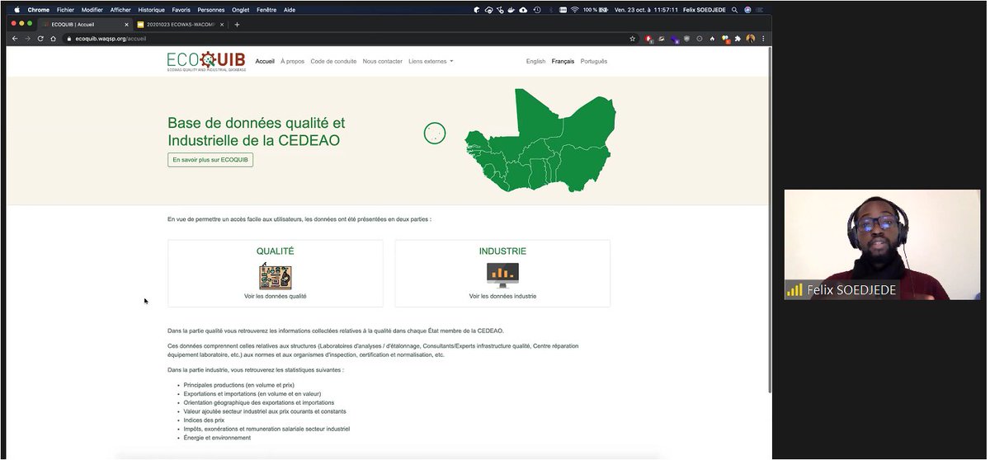Open Siri icon in the menu bar
This screenshot has width=990, height=460.
(747, 10)
